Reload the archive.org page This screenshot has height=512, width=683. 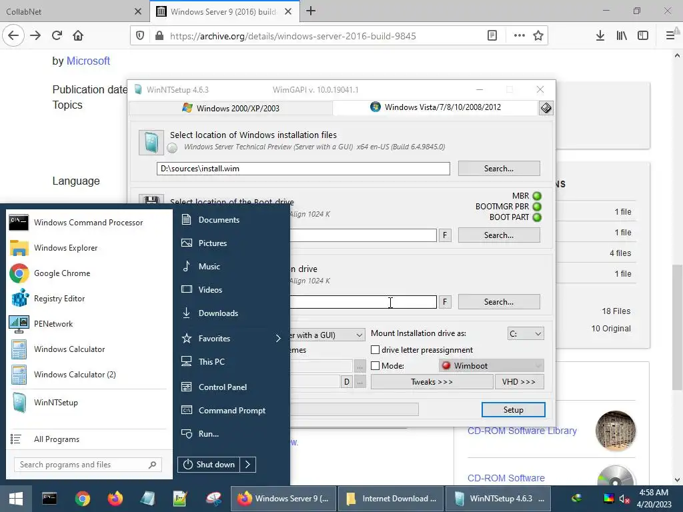pos(57,35)
